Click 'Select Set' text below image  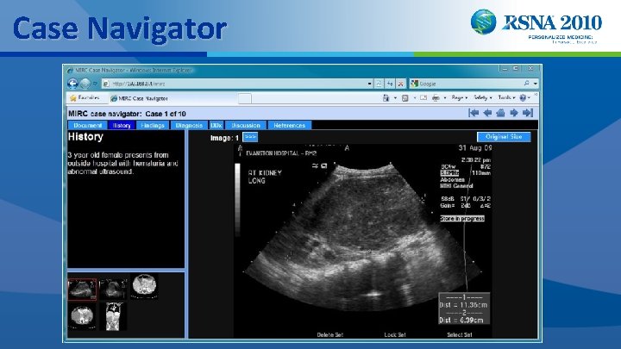point(460,334)
